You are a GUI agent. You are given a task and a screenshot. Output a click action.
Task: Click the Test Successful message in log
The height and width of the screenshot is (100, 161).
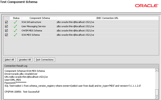pos(22,92)
